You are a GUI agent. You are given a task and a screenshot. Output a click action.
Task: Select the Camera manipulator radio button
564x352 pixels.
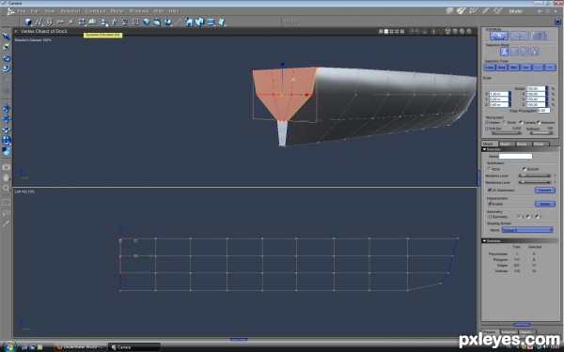click(x=521, y=122)
